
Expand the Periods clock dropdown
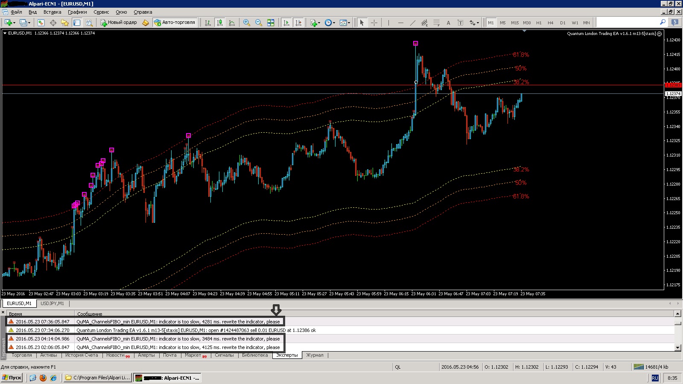(x=334, y=23)
